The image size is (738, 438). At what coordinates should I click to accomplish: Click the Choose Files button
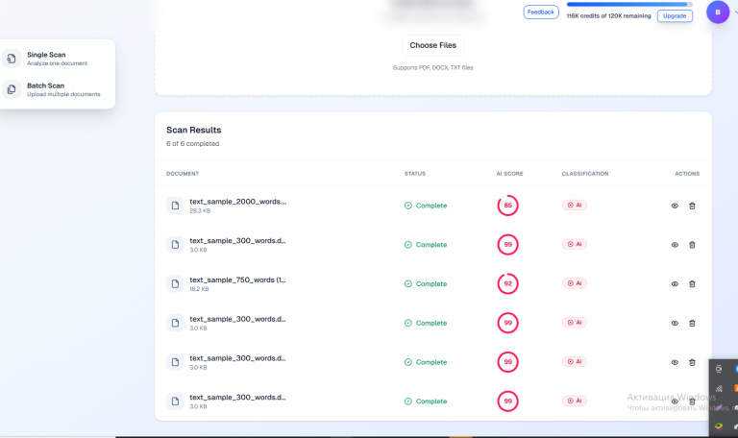(433, 45)
